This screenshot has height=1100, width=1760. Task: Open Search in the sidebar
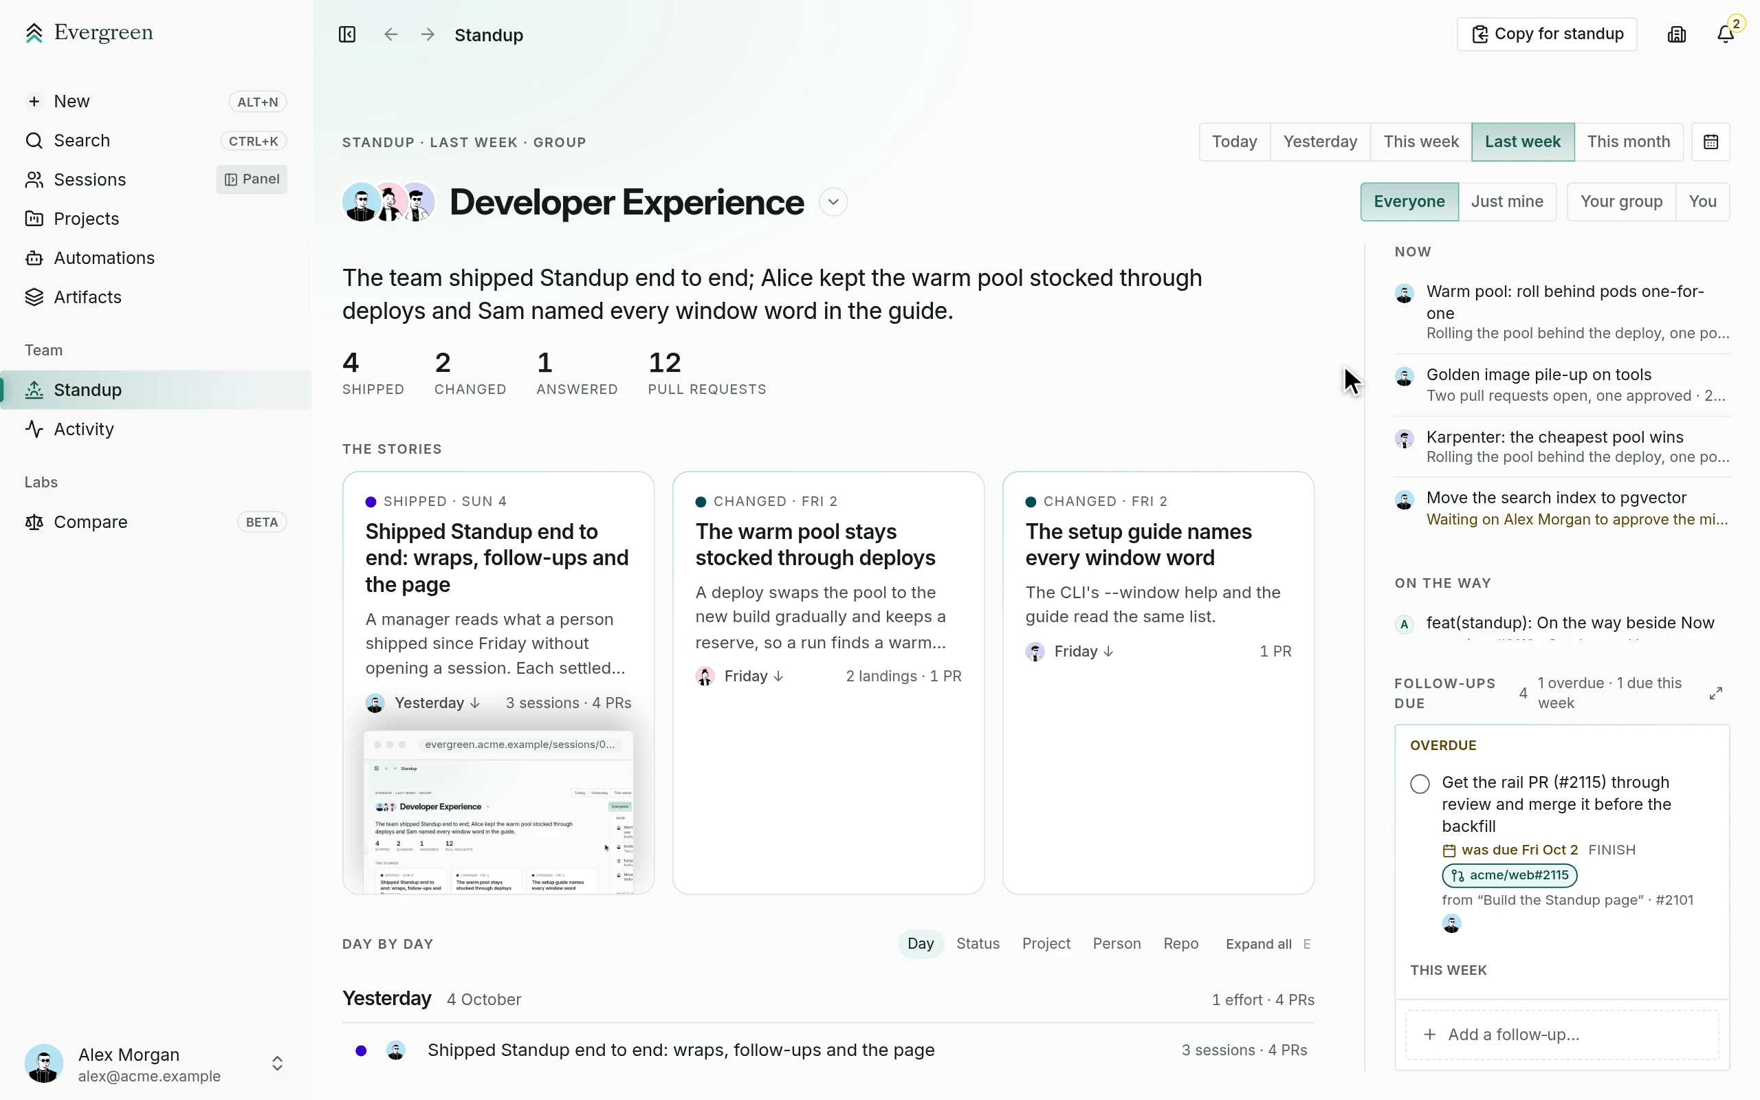(155, 140)
